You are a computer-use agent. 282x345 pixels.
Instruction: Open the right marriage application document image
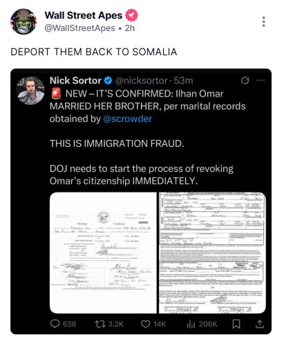click(212, 253)
